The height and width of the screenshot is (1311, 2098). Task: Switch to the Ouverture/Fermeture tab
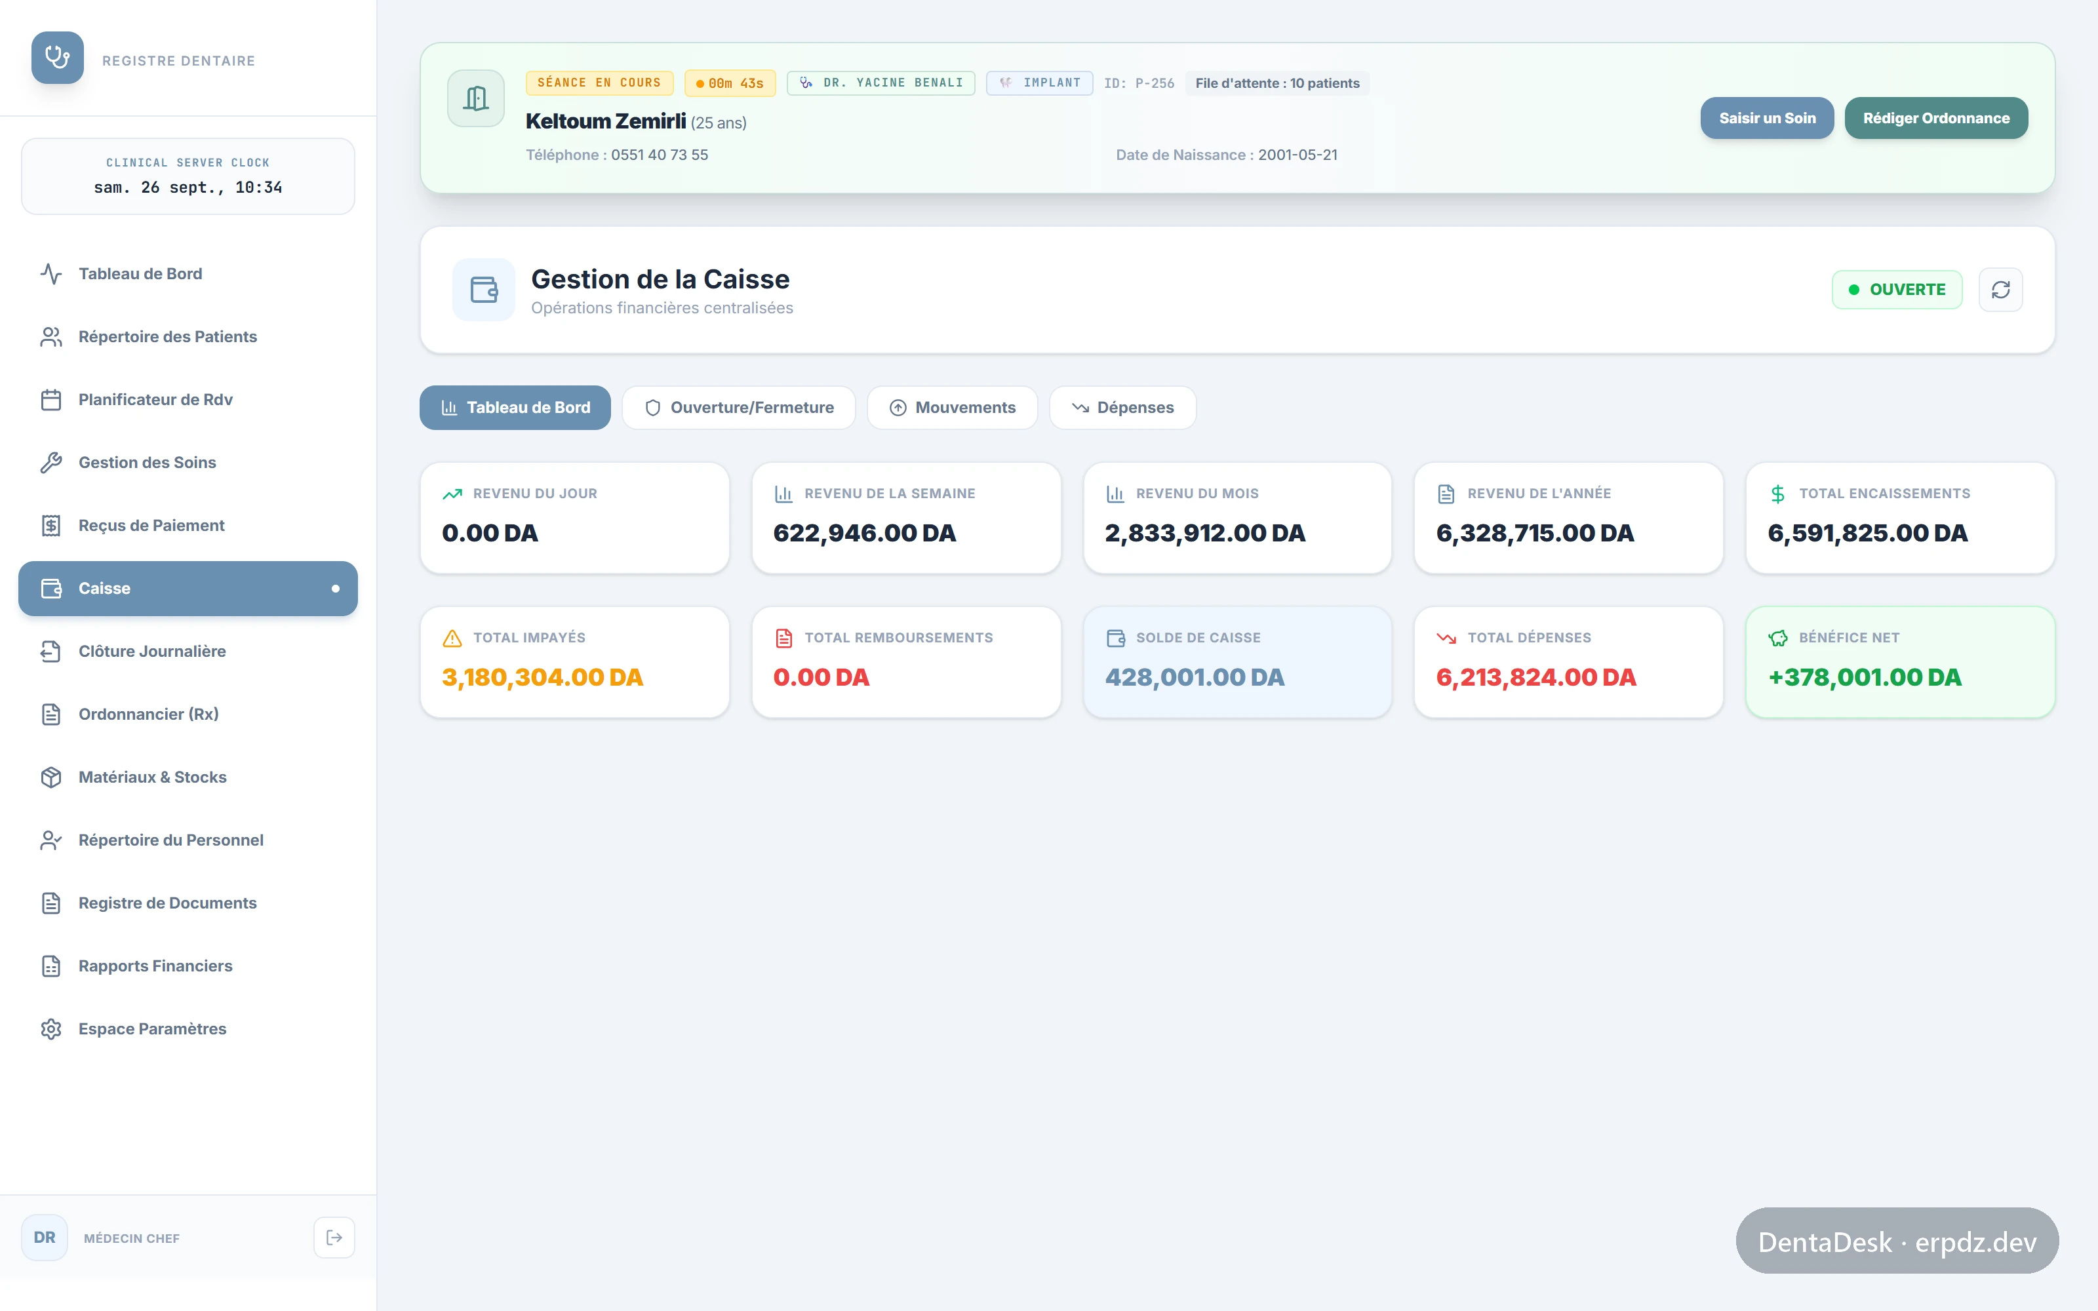[x=739, y=408]
